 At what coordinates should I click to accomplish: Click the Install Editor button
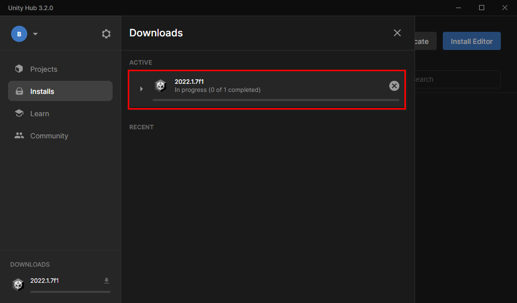pyautogui.click(x=472, y=41)
